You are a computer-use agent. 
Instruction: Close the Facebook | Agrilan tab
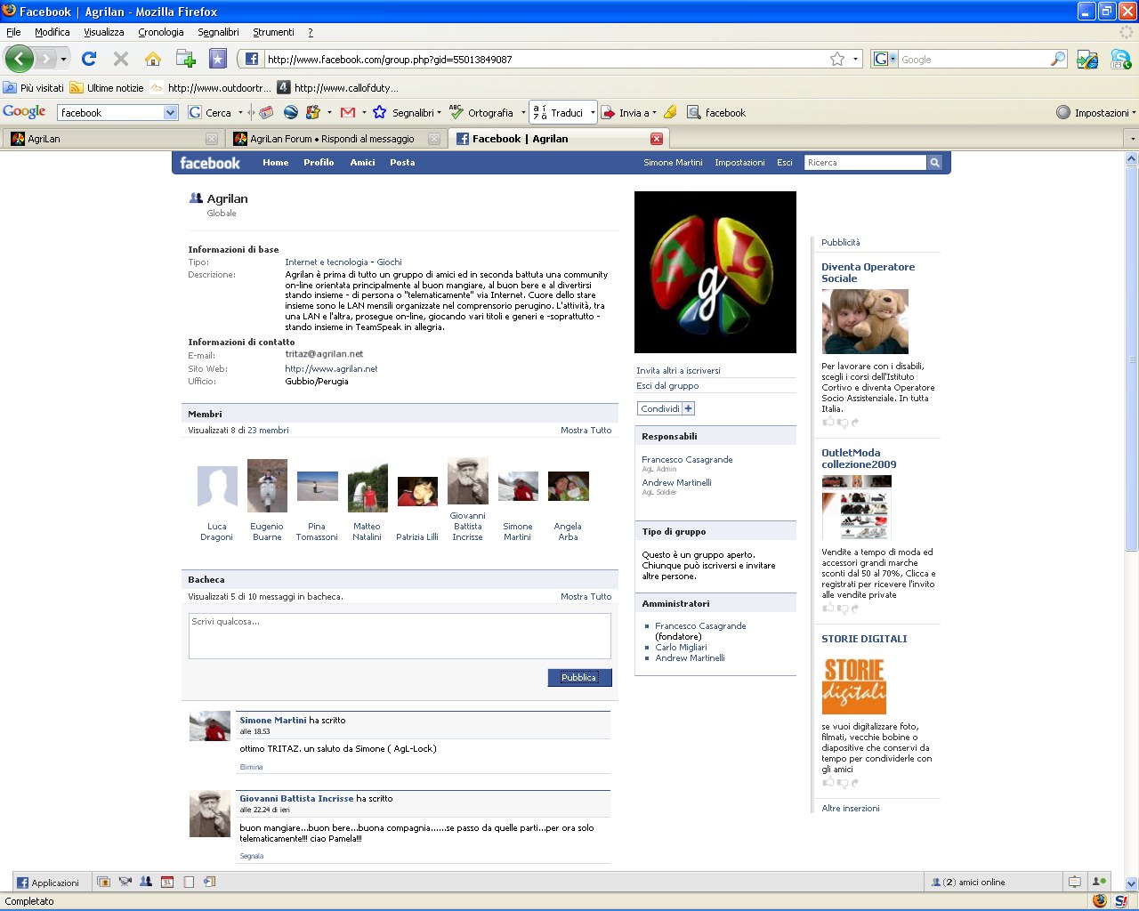click(x=656, y=139)
